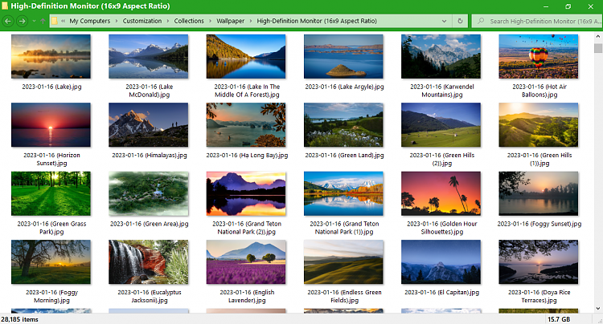The width and height of the screenshot is (603, 324).
Task: Open recent locations dropdown arrow
Action: tap(34, 21)
